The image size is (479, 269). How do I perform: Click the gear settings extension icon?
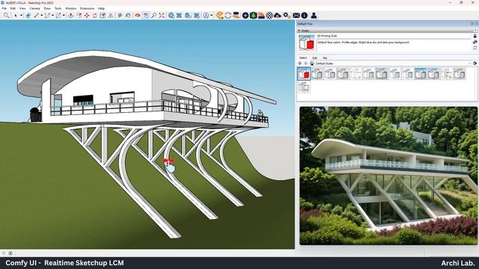point(286,15)
